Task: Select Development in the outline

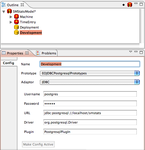Action: point(31,33)
